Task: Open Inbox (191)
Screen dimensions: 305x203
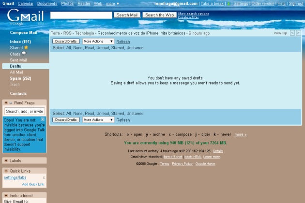Action: 20,42
